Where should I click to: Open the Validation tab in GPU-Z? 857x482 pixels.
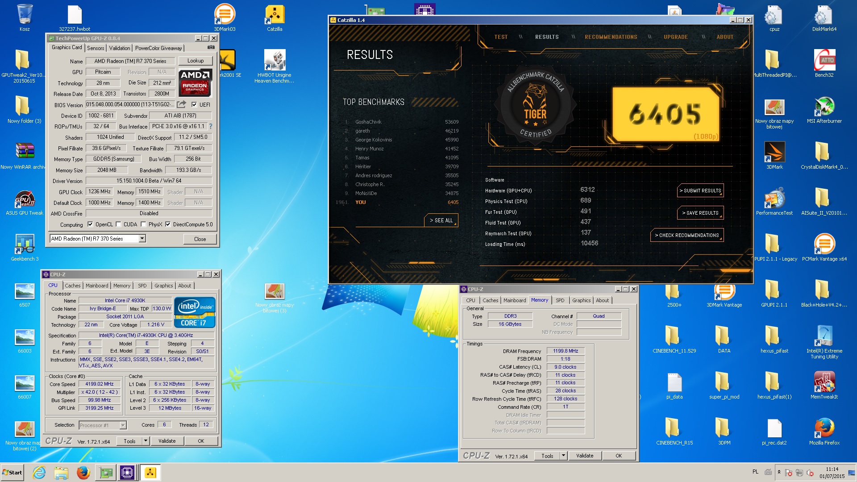click(x=120, y=48)
